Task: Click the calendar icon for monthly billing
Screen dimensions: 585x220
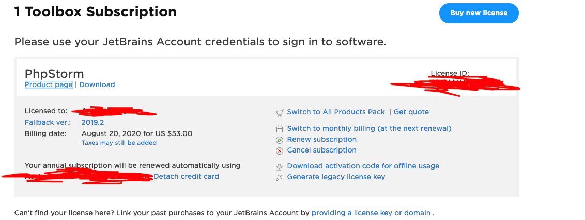Action: (x=280, y=129)
